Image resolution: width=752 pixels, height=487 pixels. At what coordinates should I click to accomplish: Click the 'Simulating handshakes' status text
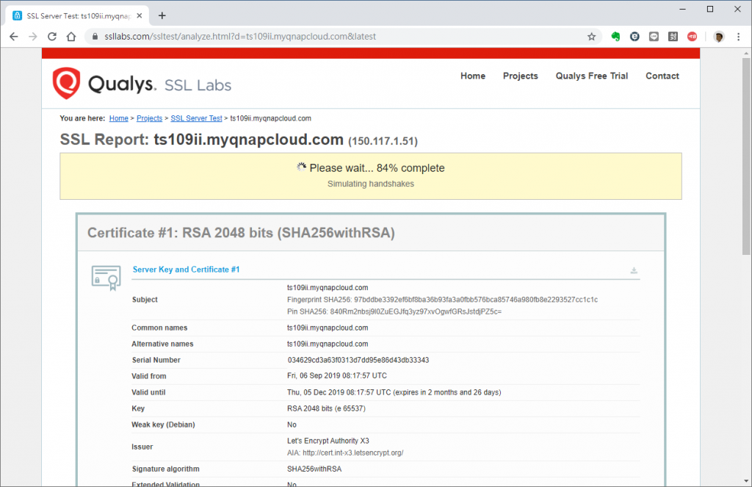click(x=371, y=184)
